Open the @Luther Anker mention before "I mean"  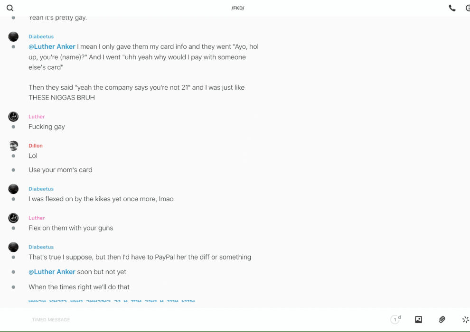52,46
